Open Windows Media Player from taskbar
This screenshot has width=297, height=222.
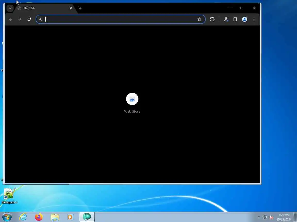tap(70, 217)
